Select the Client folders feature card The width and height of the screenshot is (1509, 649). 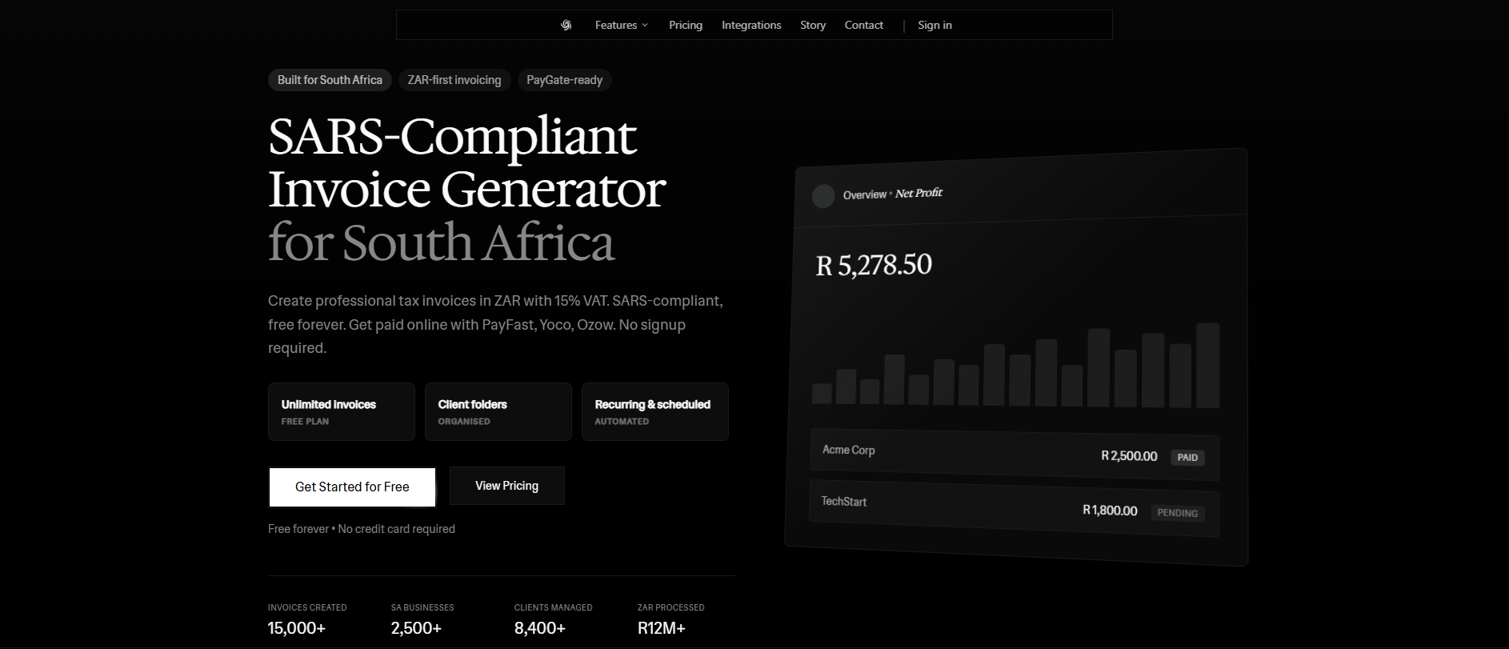pos(498,411)
